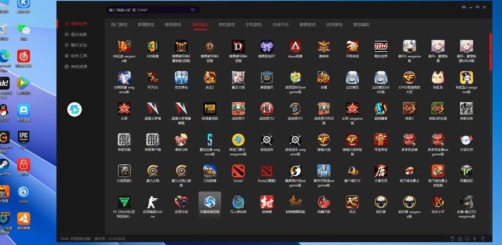Open the 暗黑破坏神3 亚服 icon
502x245 pixels.
pyautogui.click(x=210, y=46)
